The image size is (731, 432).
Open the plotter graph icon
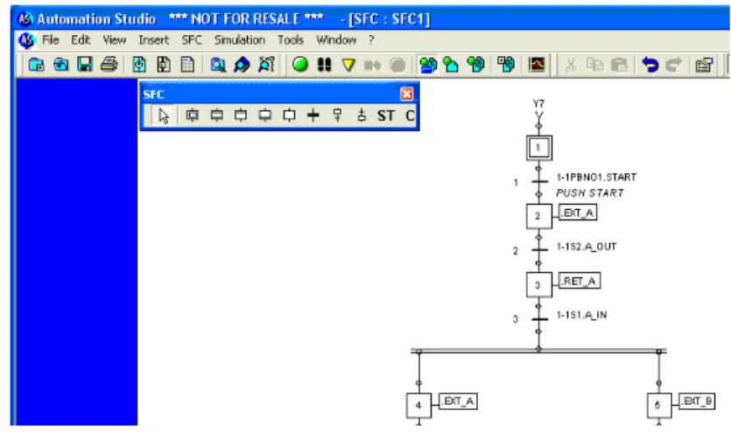[537, 65]
